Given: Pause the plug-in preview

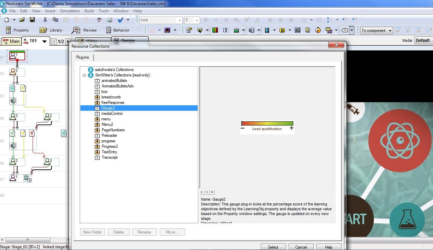Looking at the screenshot, I should tap(207, 192).
